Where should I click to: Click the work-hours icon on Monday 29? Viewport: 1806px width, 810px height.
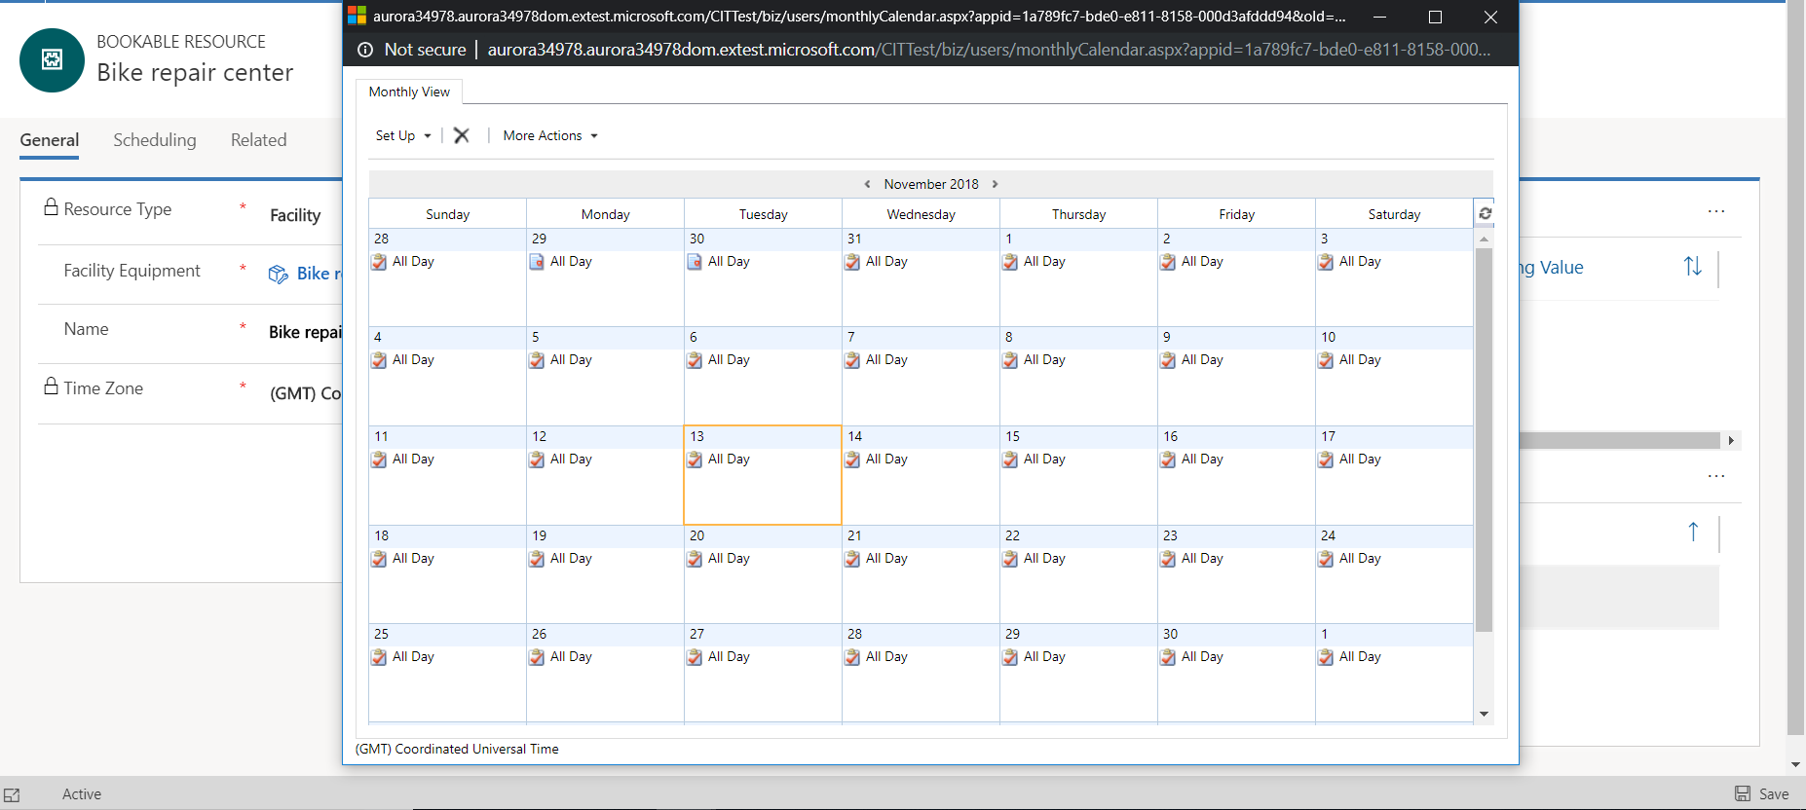pos(537,262)
